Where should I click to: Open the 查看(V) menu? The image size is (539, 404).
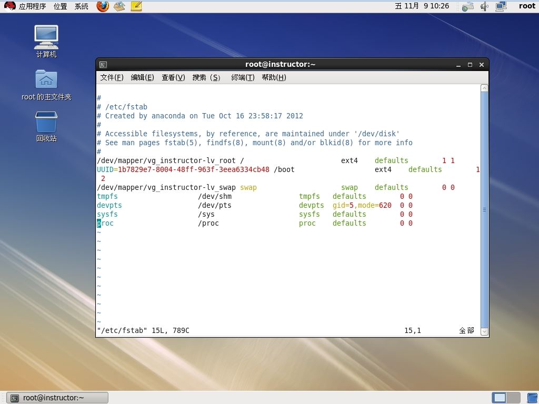pyautogui.click(x=173, y=78)
